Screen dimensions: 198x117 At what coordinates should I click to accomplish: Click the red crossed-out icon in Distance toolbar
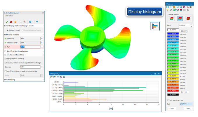click(x=184, y=7)
